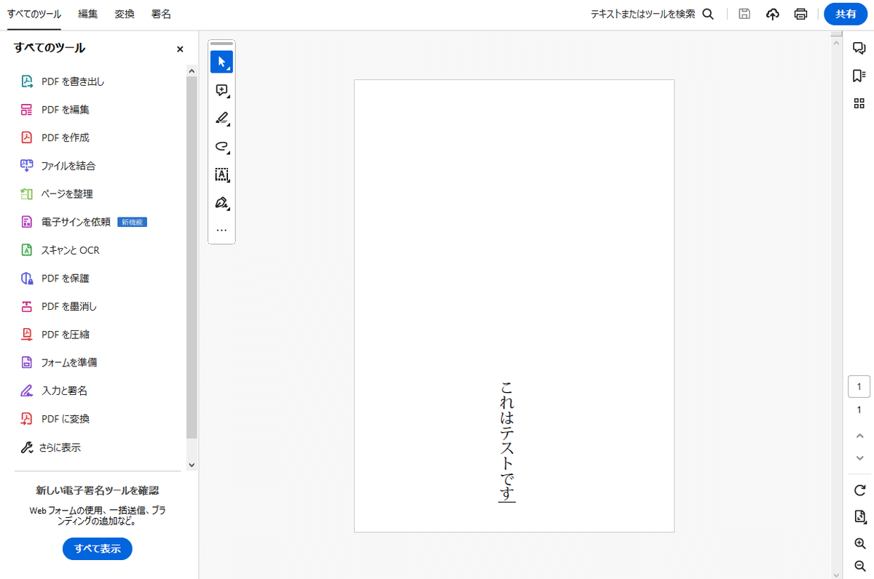Activate the selection arrow tool

click(221, 62)
